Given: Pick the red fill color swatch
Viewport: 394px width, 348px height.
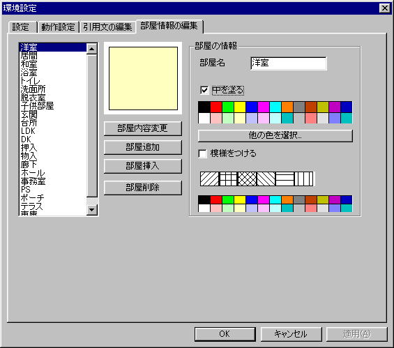Looking at the screenshot, I should pos(216,107).
